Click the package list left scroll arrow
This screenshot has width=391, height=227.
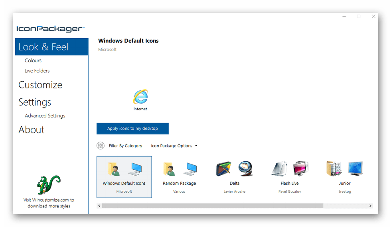[99, 205]
